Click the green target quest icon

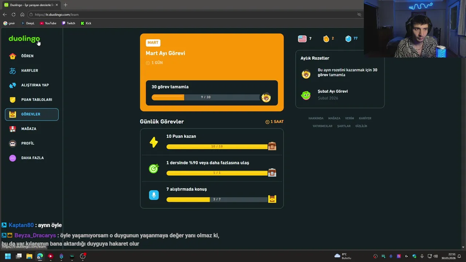[x=154, y=168]
